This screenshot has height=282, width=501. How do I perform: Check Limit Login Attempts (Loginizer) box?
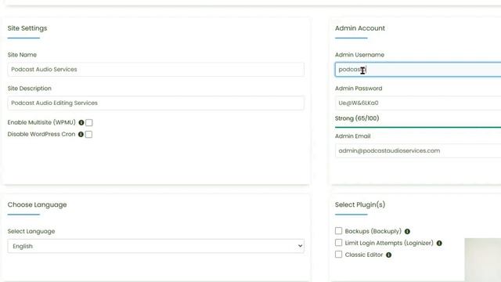pos(338,242)
